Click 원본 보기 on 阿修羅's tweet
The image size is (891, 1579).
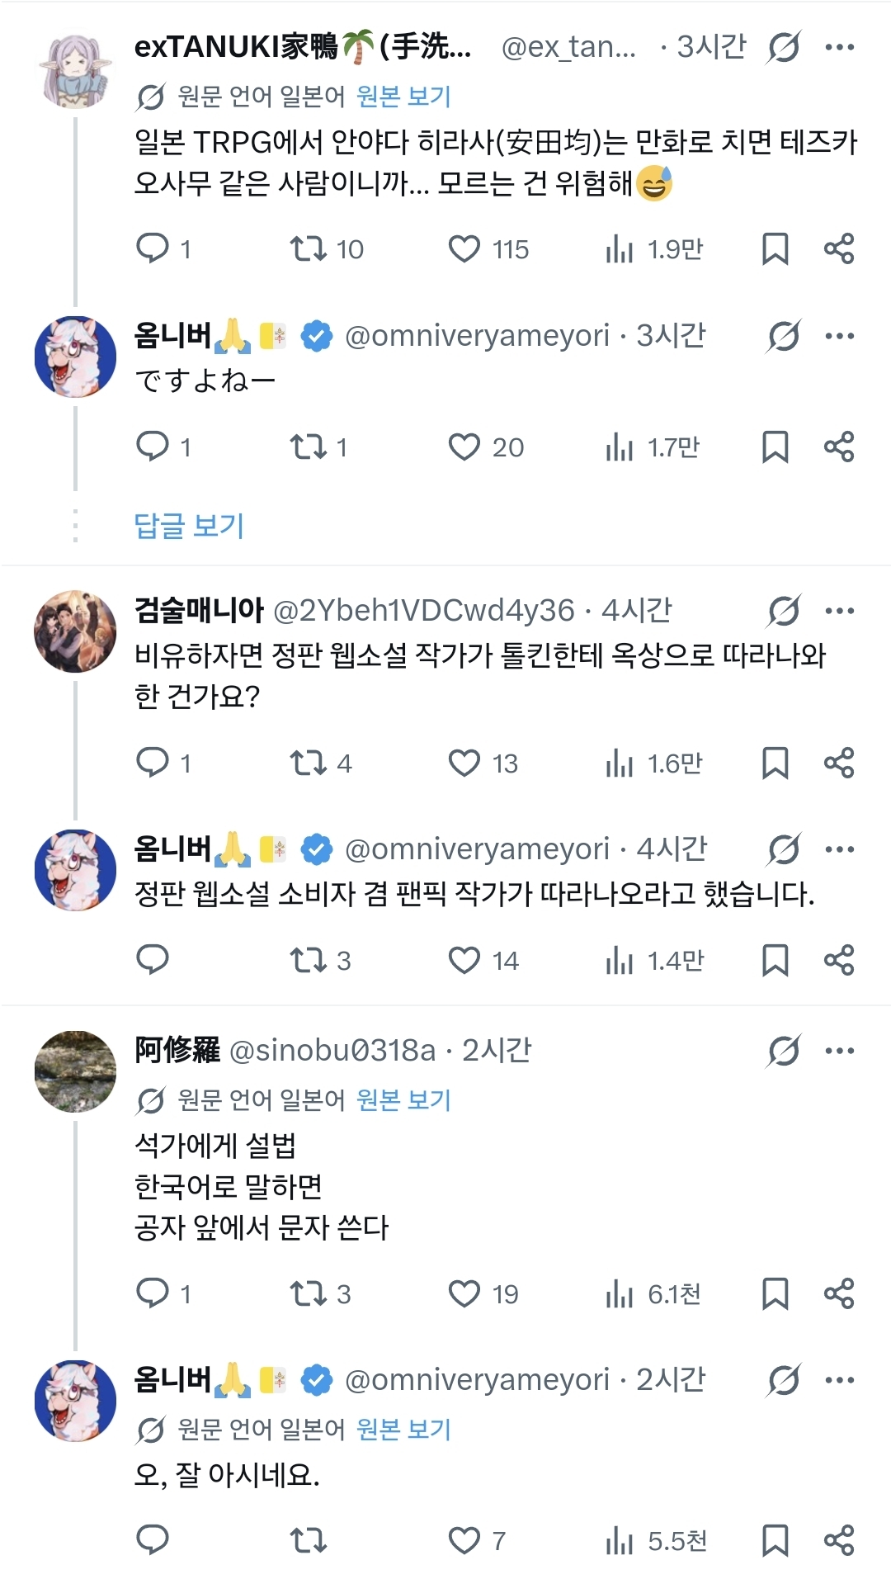click(403, 1099)
